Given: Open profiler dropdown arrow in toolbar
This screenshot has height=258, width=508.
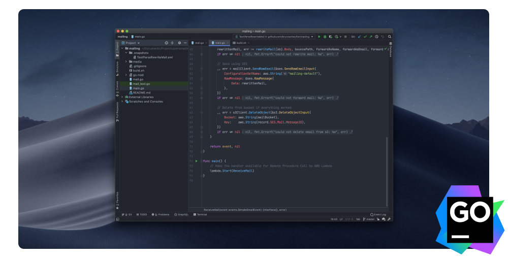Looking at the screenshot, I should 340,37.
